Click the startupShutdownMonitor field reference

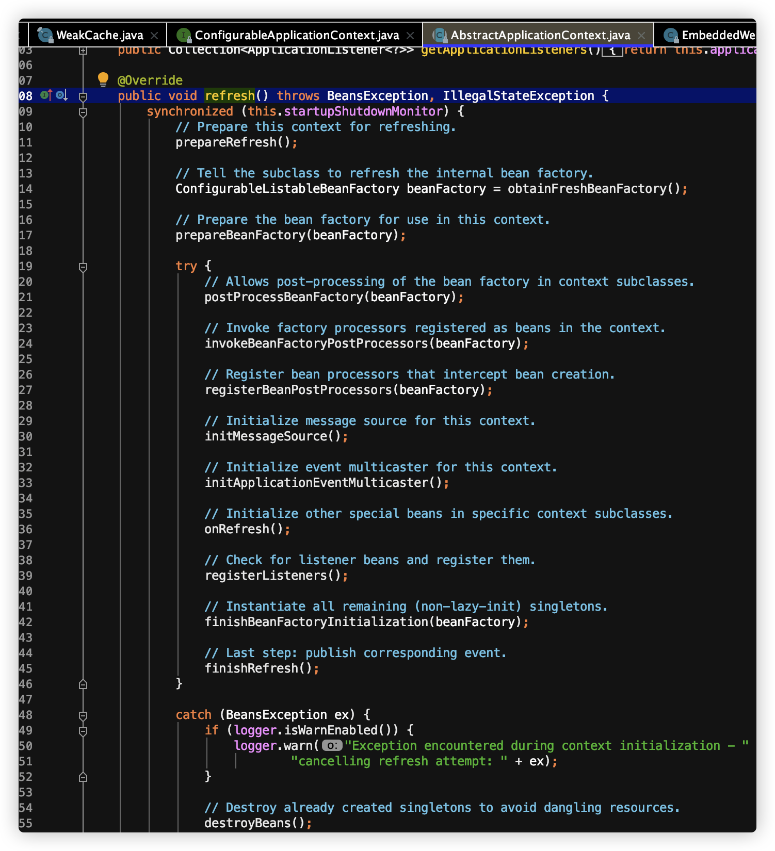pyautogui.click(x=363, y=111)
